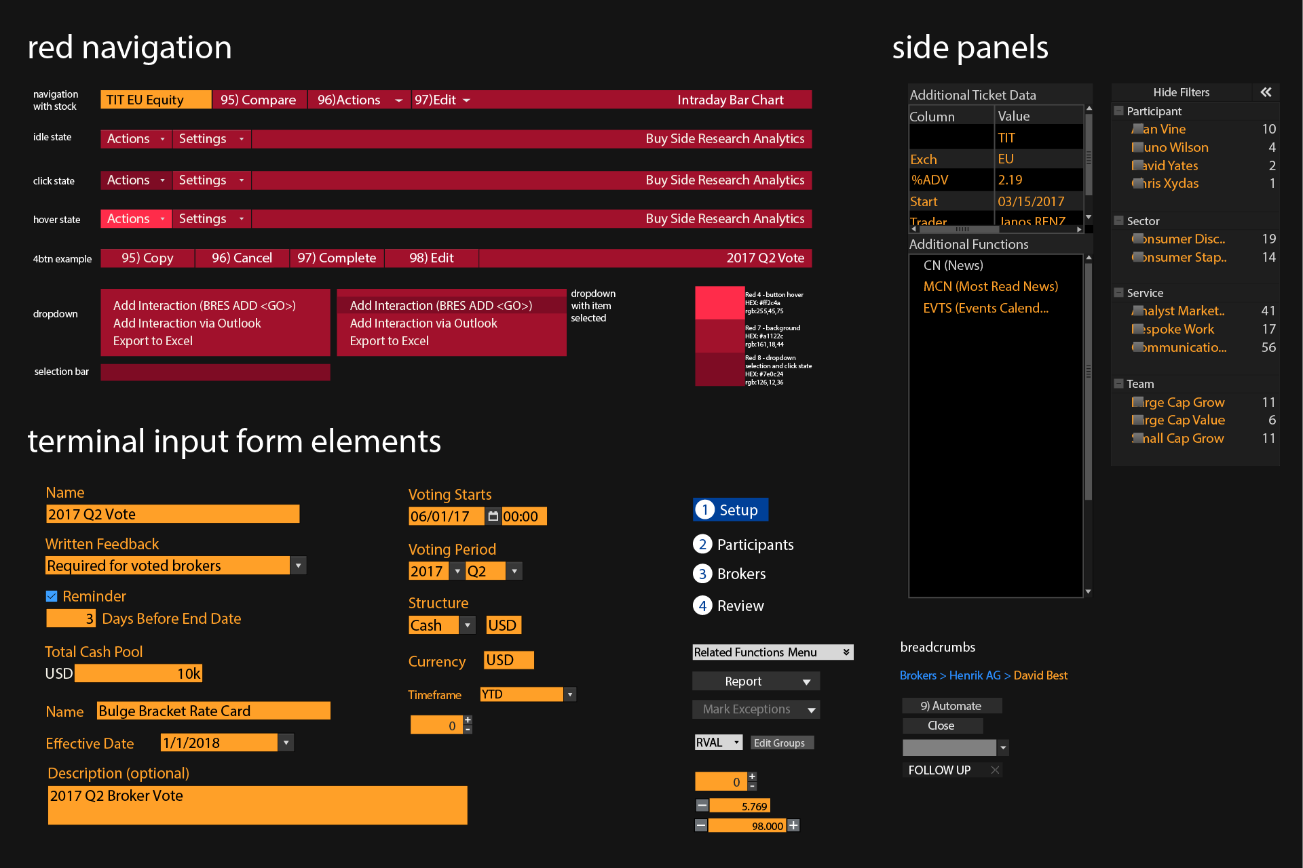Click plus icon next to 98.000 field
The height and width of the screenshot is (868, 1303).
coord(793,825)
